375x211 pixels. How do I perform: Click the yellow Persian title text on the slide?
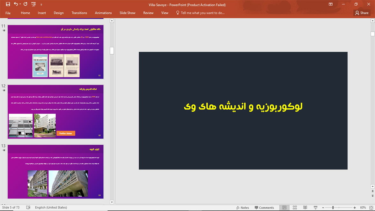[243, 107]
